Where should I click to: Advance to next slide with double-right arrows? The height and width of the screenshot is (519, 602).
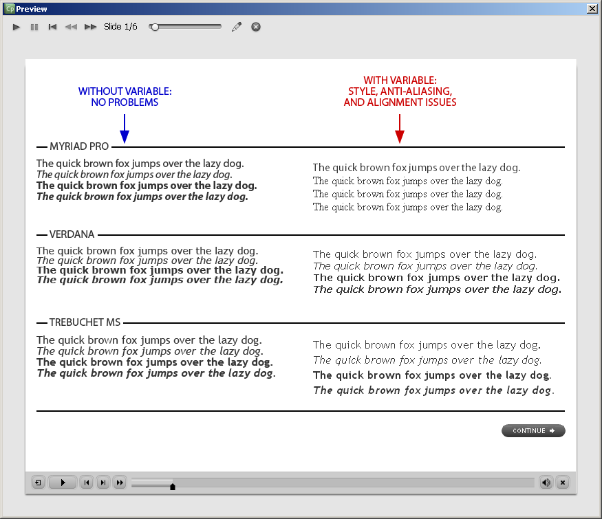[91, 27]
